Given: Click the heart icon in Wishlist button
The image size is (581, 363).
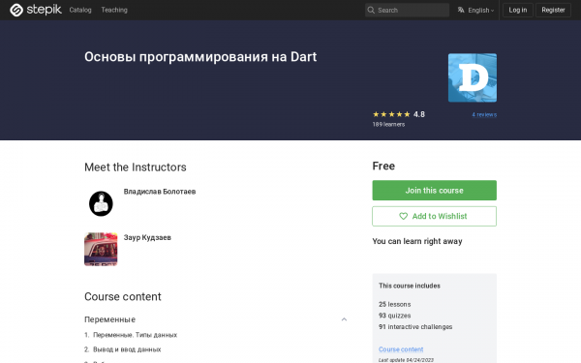Looking at the screenshot, I should [403, 216].
